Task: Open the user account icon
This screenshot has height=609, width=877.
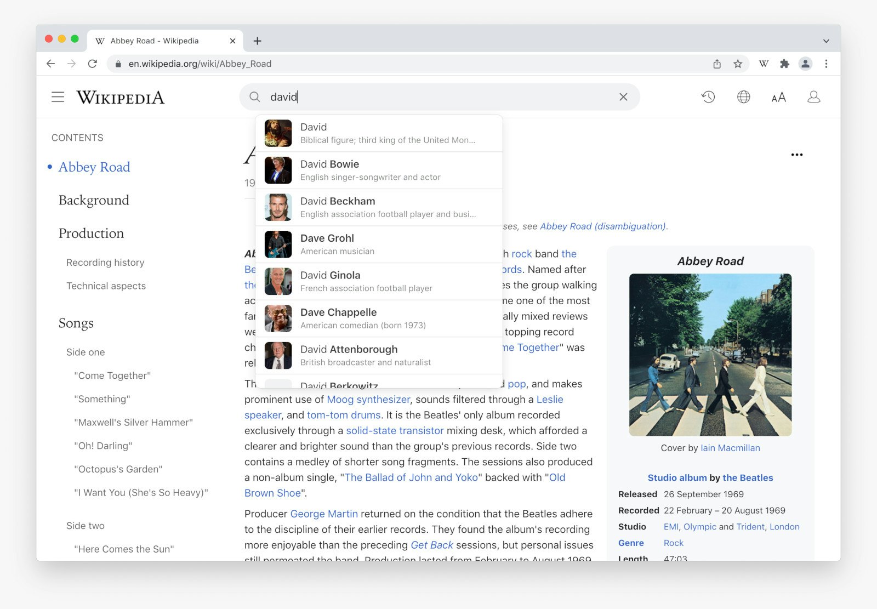Action: point(814,96)
